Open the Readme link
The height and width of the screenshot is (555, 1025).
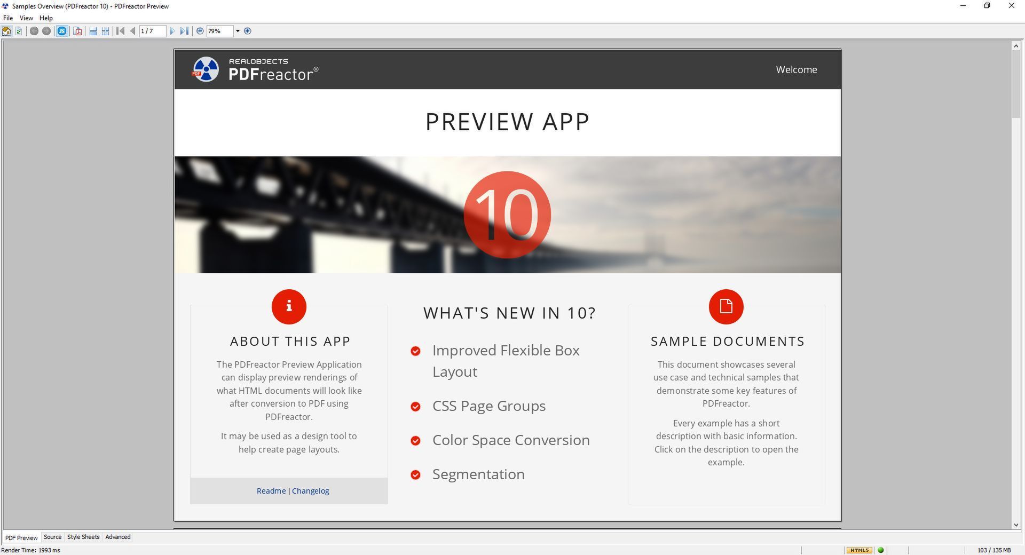pyautogui.click(x=271, y=490)
